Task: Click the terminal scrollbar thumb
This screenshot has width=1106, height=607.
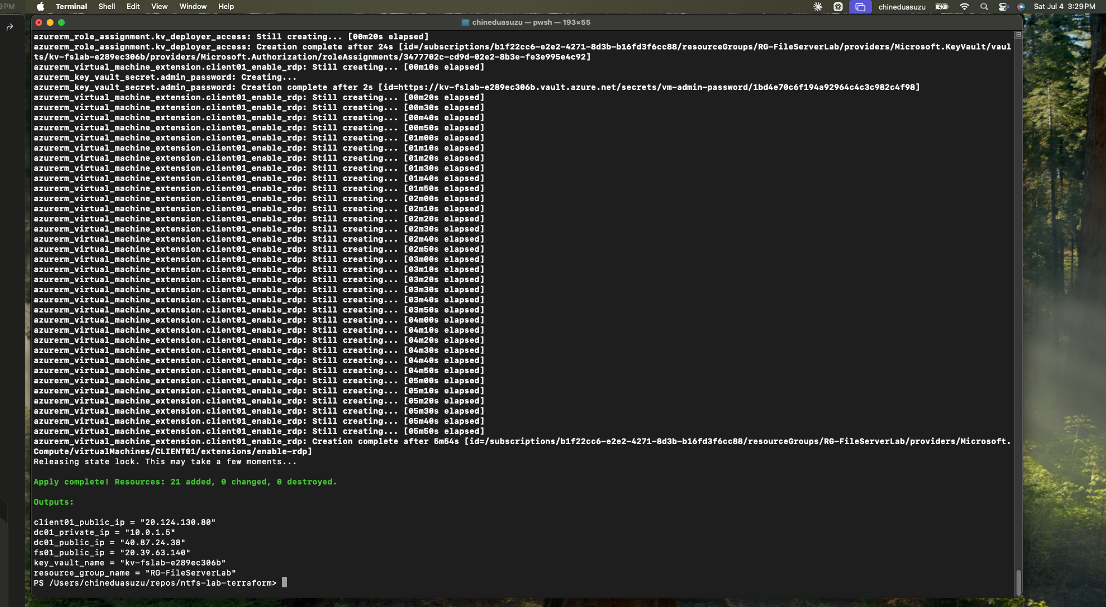Action: click(1018, 582)
